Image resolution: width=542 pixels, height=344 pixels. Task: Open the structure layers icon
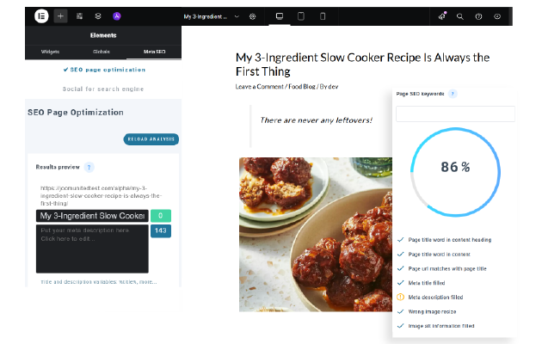pos(98,15)
